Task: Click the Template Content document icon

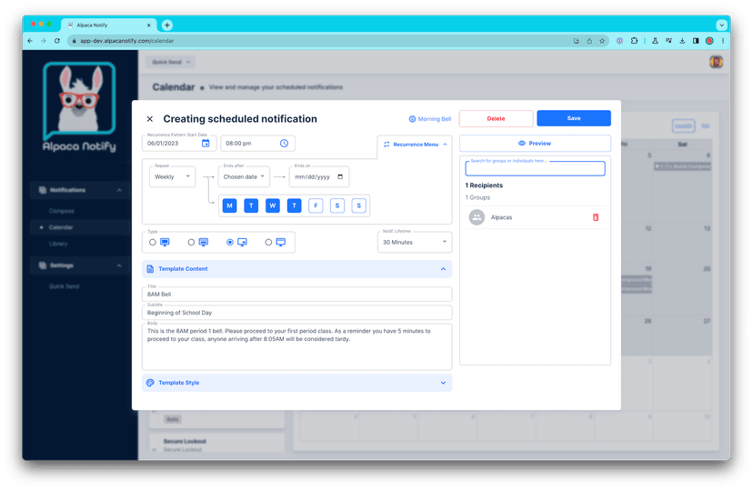Action: click(x=150, y=269)
